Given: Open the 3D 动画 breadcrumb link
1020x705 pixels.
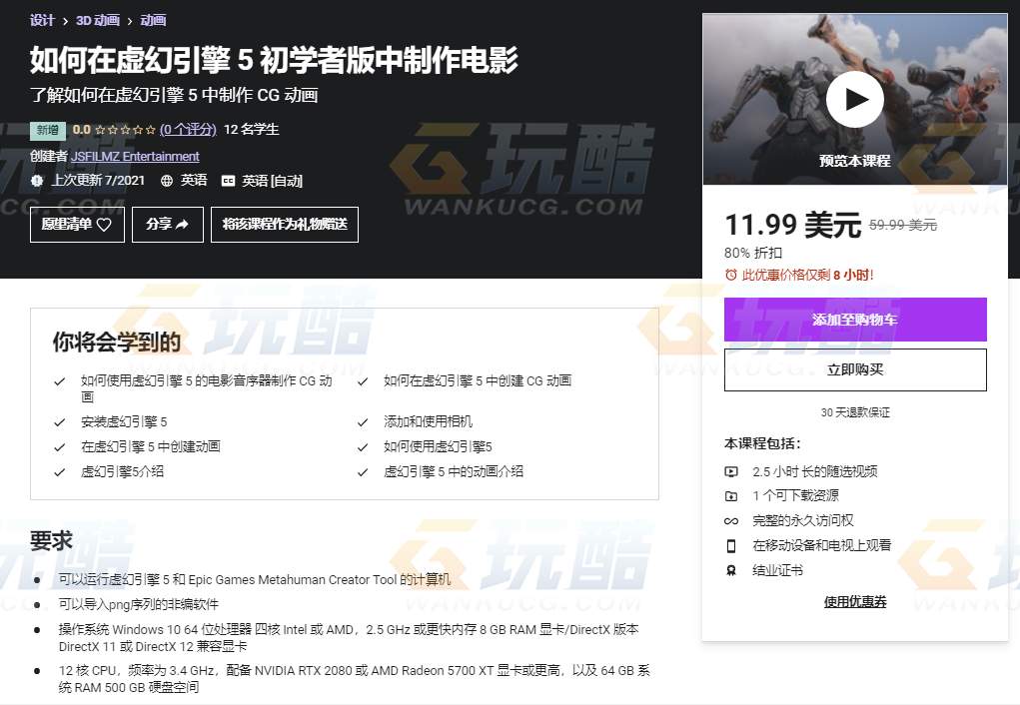Looking at the screenshot, I should (x=98, y=20).
